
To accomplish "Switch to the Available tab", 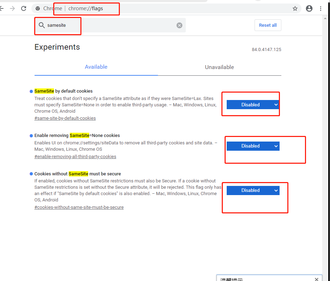I will click(96, 67).
